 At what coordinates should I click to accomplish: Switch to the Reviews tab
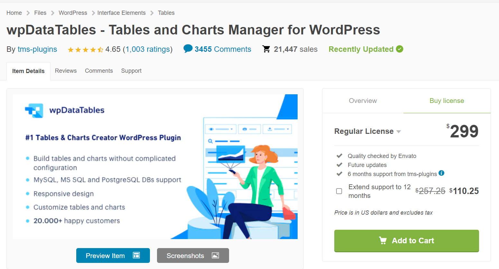point(66,71)
